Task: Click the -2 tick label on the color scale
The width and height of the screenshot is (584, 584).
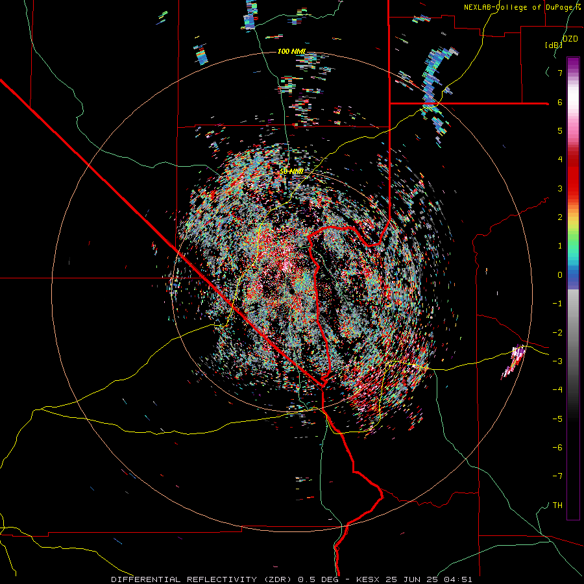Action: tap(557, 333)
